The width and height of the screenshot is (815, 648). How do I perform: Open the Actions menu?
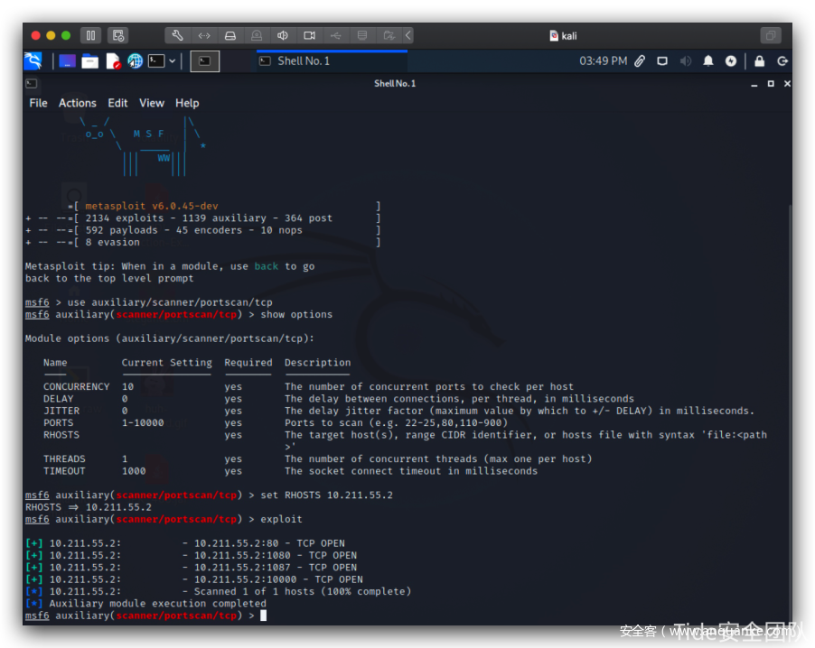click(x=77, y=103)
